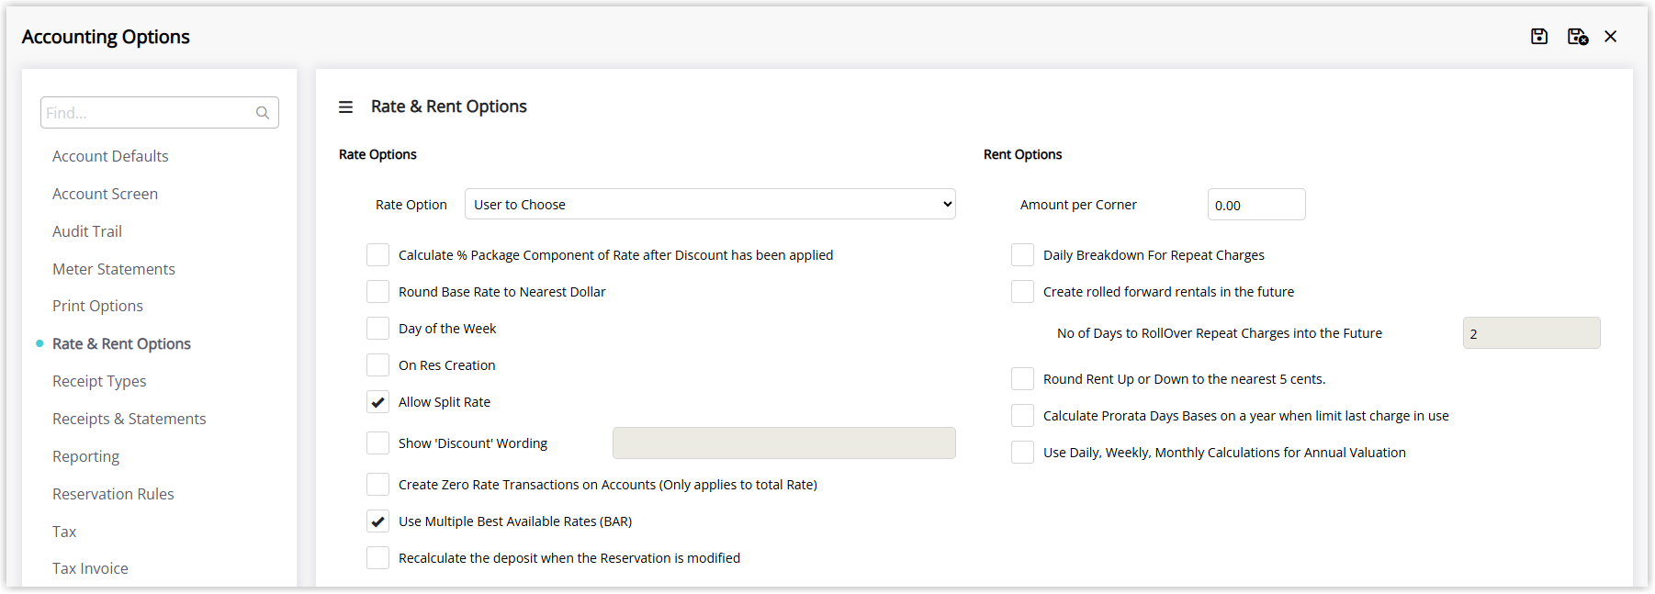Open Account Defaults section

pyautogui.click(x=110, y=156)
